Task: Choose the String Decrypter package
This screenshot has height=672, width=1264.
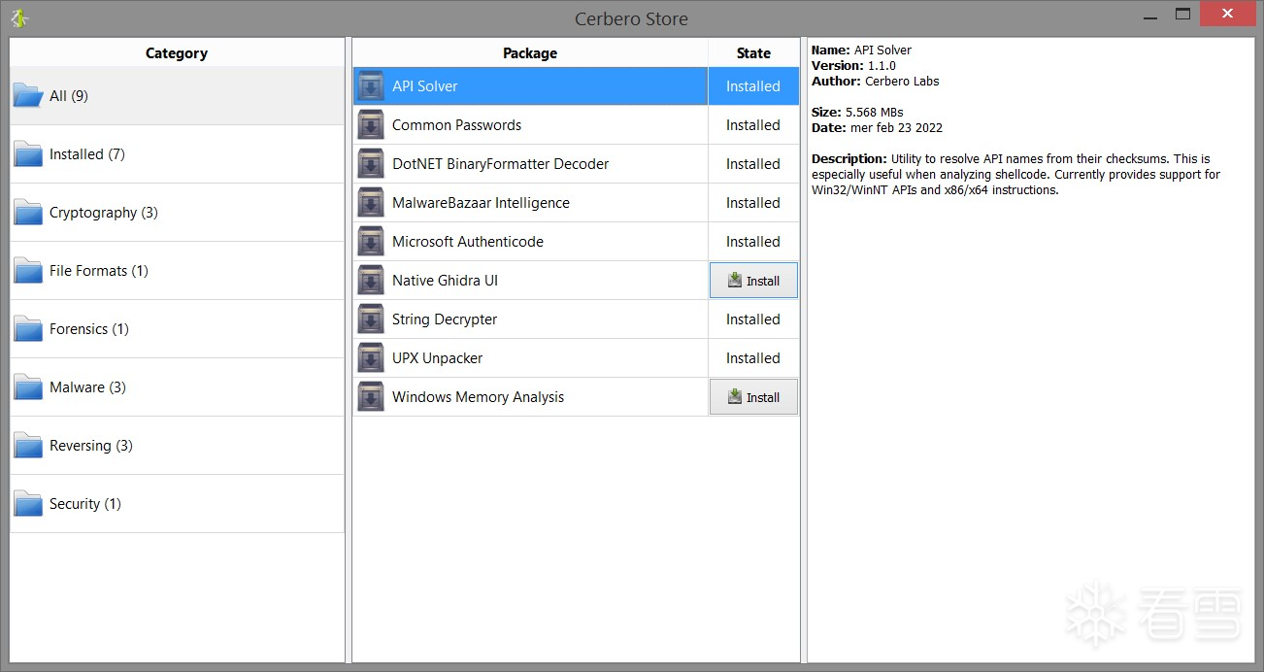Action: point(445,319)
